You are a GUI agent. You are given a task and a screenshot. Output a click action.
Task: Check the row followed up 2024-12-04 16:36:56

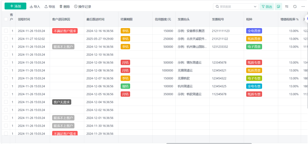point(6,102)
